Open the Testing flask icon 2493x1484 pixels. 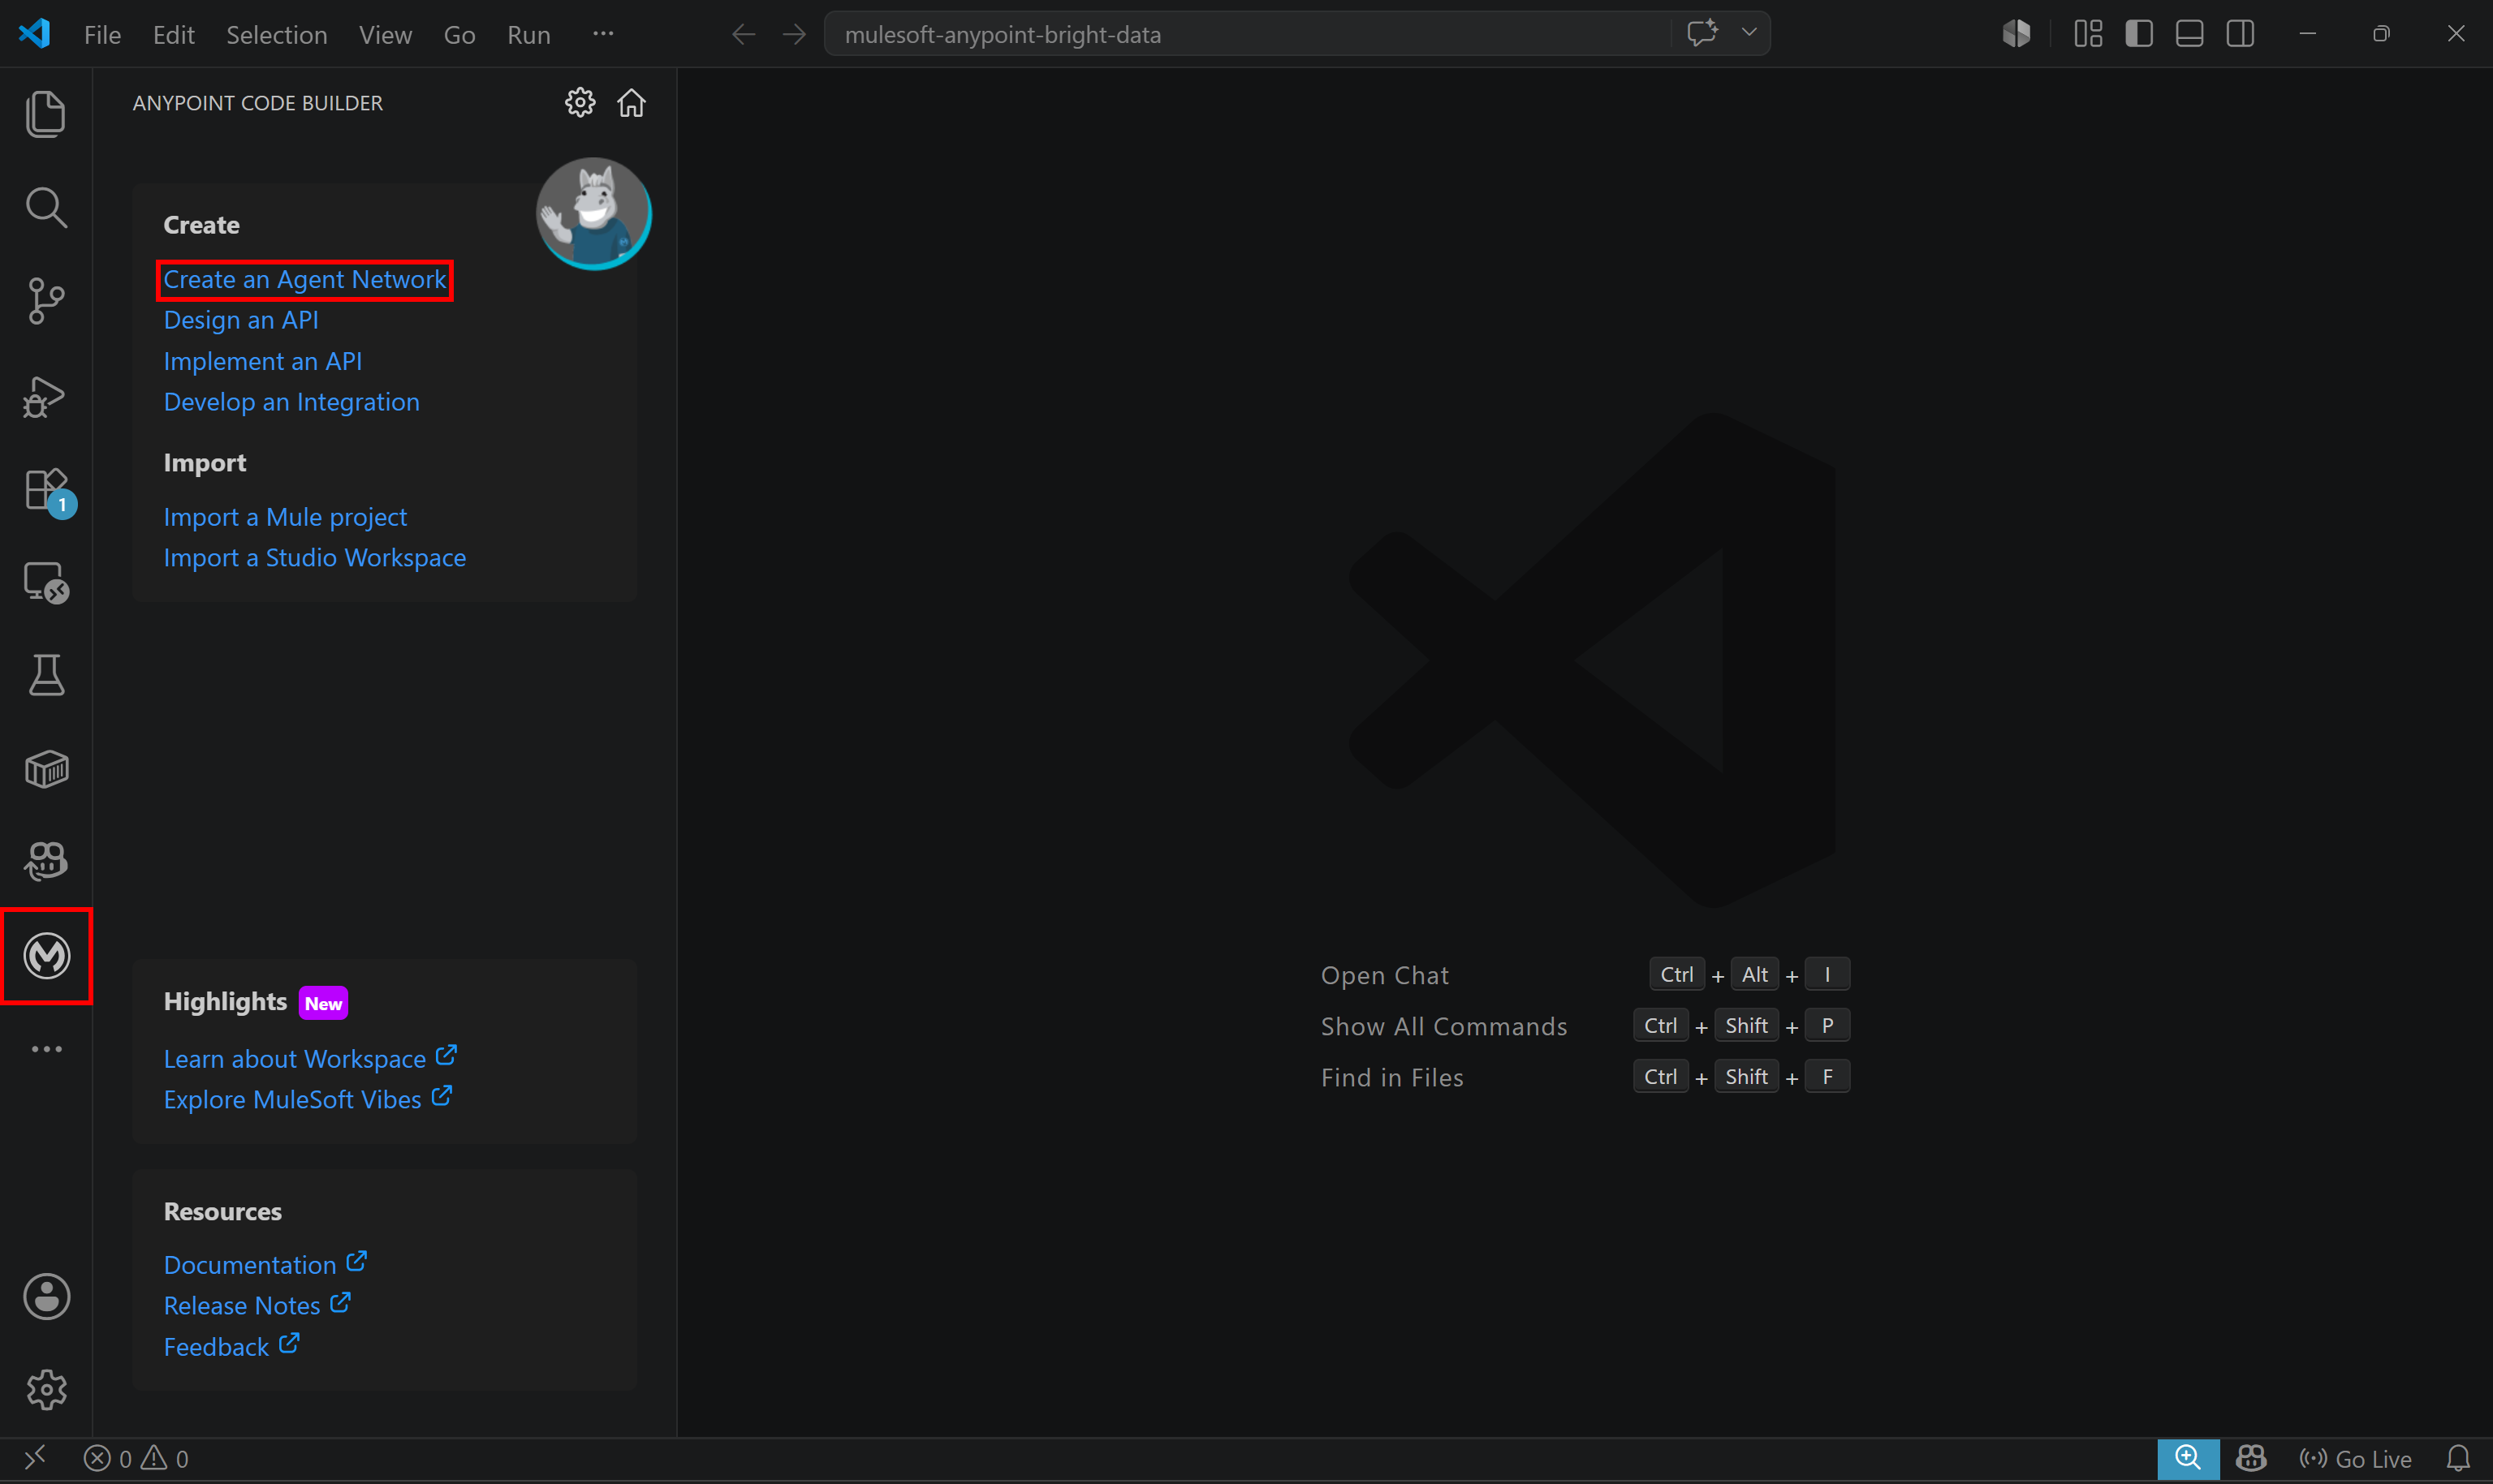click(x=46, y=675)
